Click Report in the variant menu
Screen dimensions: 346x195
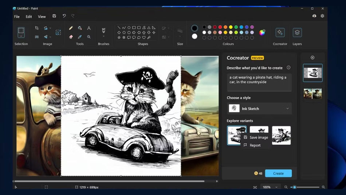click(255, 145)
